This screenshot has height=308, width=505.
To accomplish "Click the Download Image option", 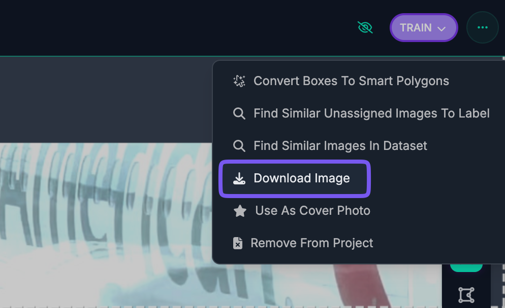I will (x=301, y=178).
